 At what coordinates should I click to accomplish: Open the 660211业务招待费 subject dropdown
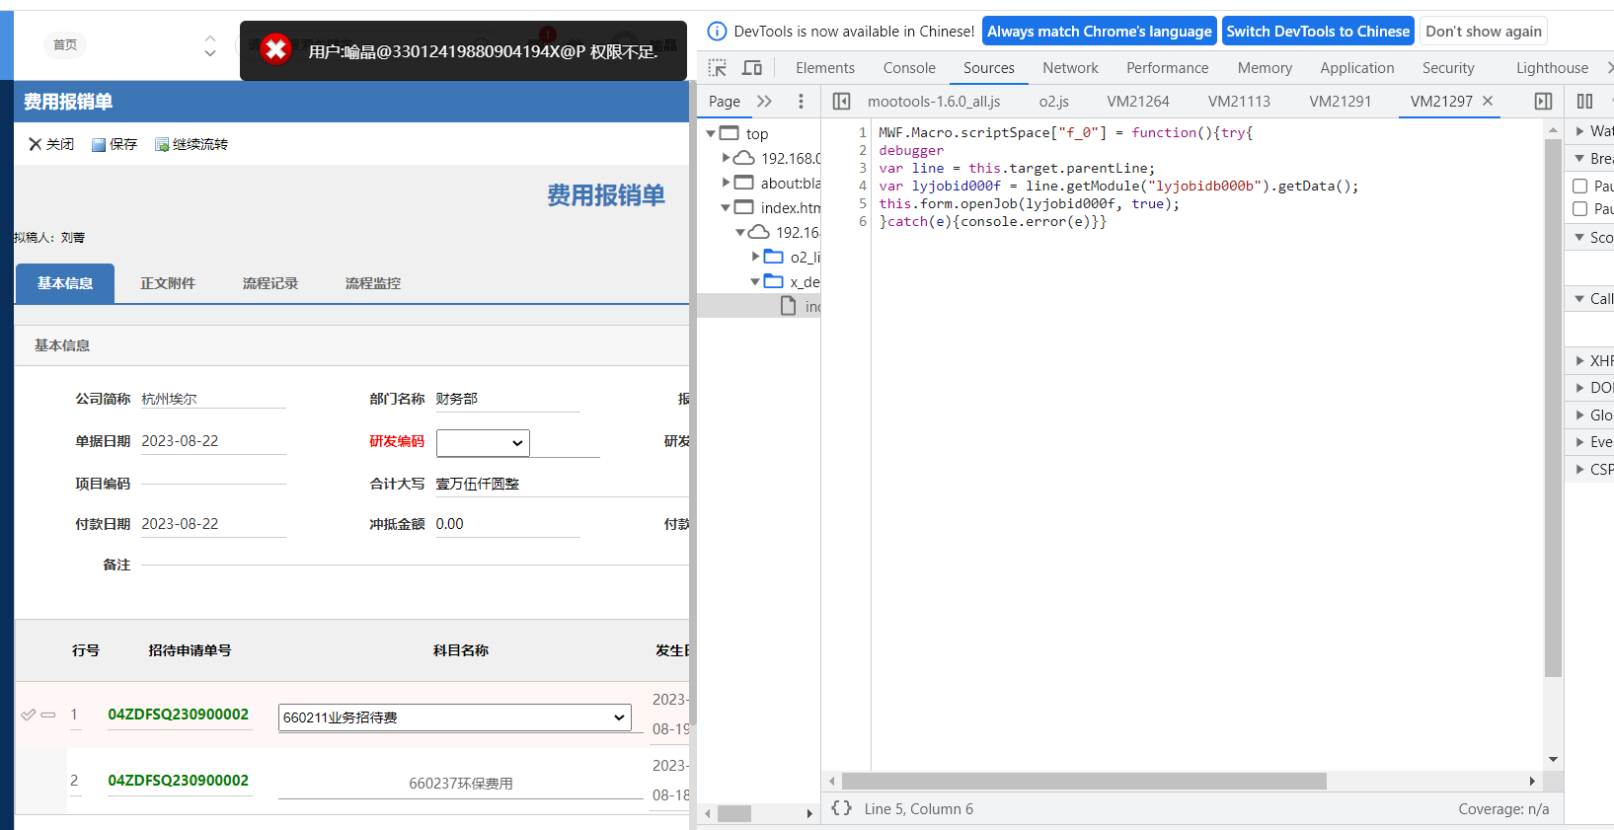[x=454, y=717]
